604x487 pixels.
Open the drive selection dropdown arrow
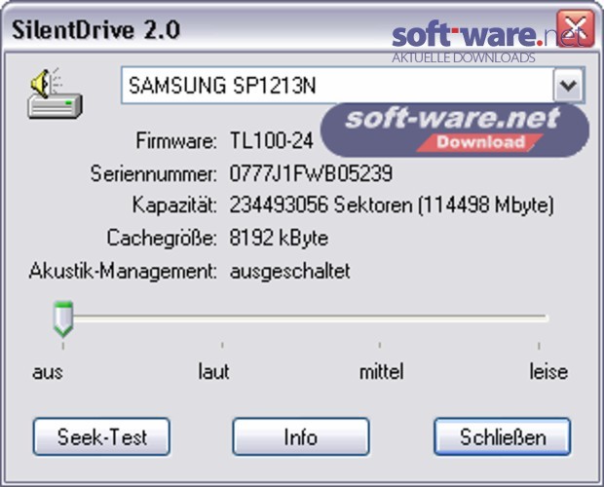coord(568,85)
